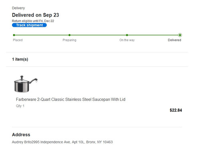This screenshot has height=161, width=200.
Task: Open Farberware 2-Quart Saucepan product link
Action: click(x=71, y=100)
